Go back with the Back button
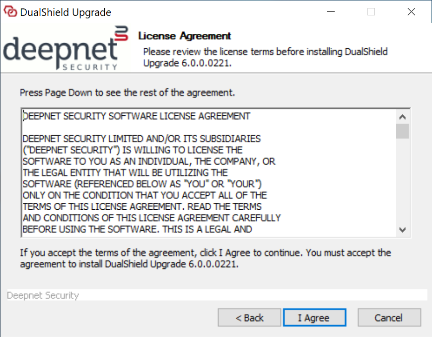The height and width of the screenshot is (337, 432). click(249, 318)
